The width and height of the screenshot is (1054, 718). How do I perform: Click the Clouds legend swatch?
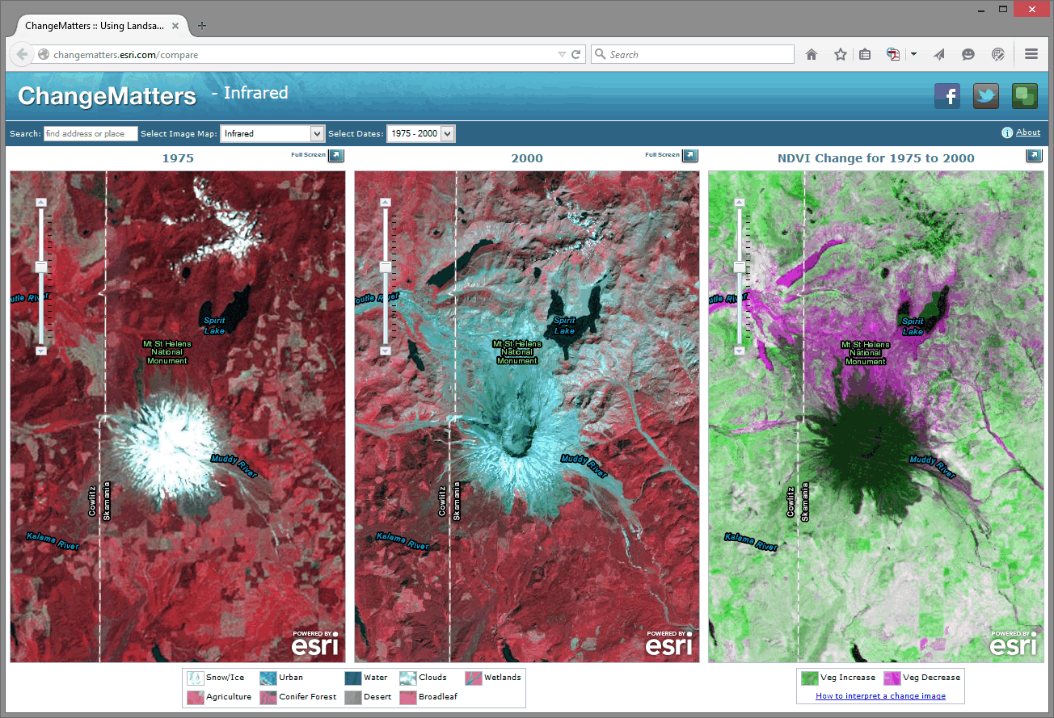click(407, 678)
